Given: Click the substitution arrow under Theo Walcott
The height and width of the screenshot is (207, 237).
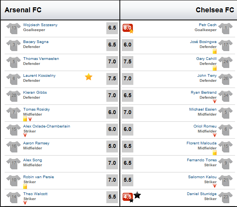Looking at the screenshot, I should pyautogui.click(x=25, y=203).
